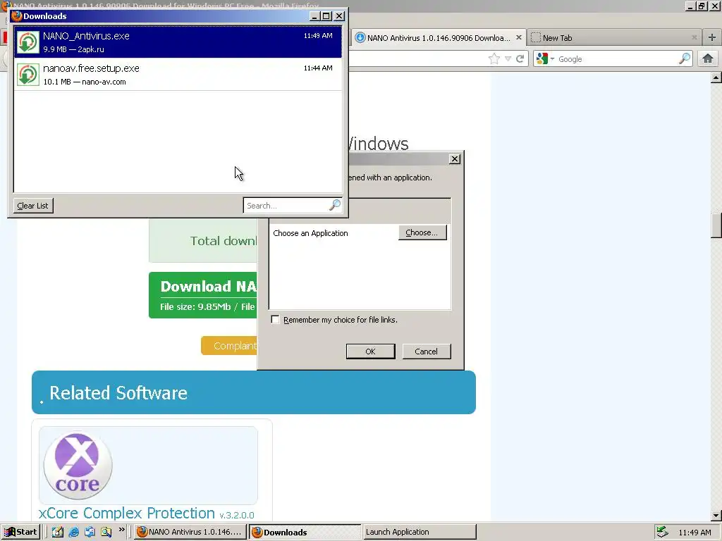The image size is (722, 541).
Task: Click Choose an Application text in dialog
Action: 310,233
